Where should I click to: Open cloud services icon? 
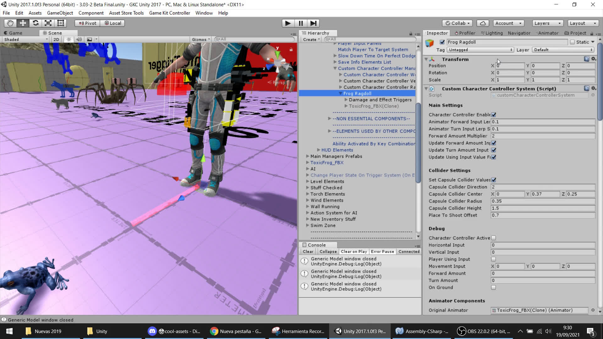[x=483, y=23]
